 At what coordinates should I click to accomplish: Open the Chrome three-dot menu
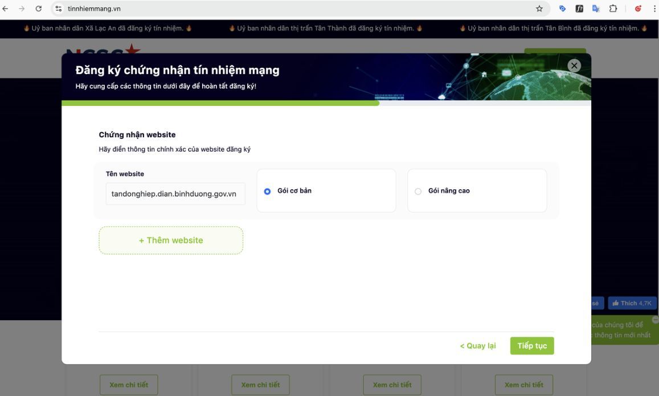click(x=654, y=9)
